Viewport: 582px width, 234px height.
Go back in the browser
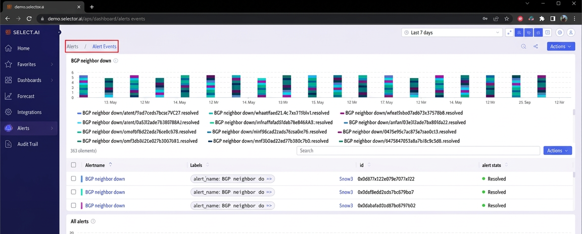pos(8,19)
